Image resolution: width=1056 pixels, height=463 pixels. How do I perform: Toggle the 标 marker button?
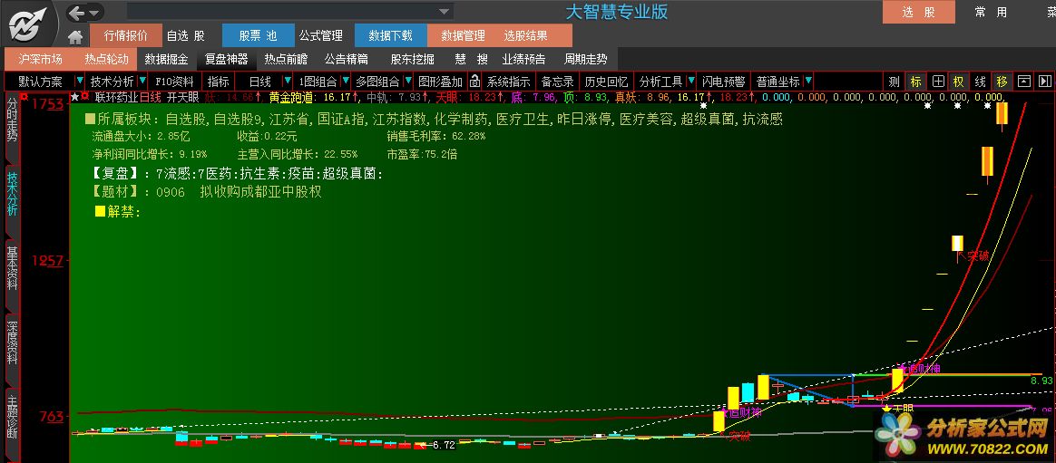pyautogui.click(x=915, y=82)
